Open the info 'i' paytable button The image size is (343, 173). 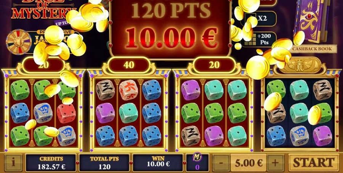pyautogui.click(x=13, y=163)
